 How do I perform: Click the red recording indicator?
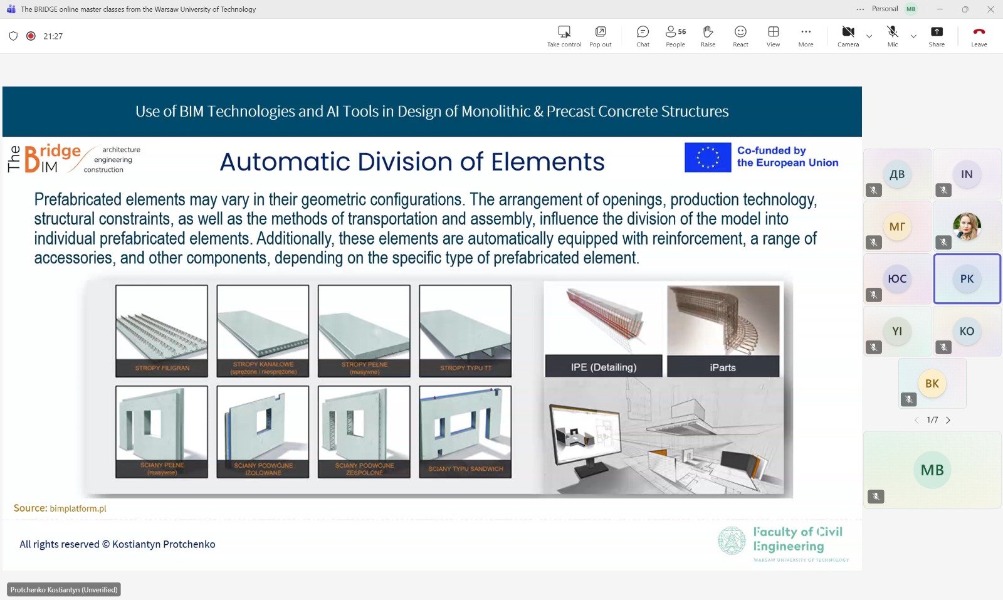click(31, 36)
